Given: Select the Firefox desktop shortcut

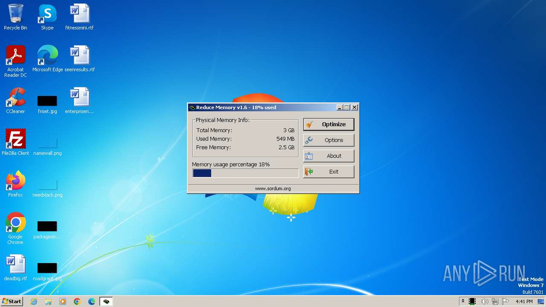Looking at the screenshot, I should (15, 184).
